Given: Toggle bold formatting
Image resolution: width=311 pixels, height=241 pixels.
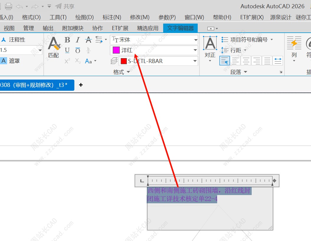Looking at the screenshot, I should [x=67, y=40].
